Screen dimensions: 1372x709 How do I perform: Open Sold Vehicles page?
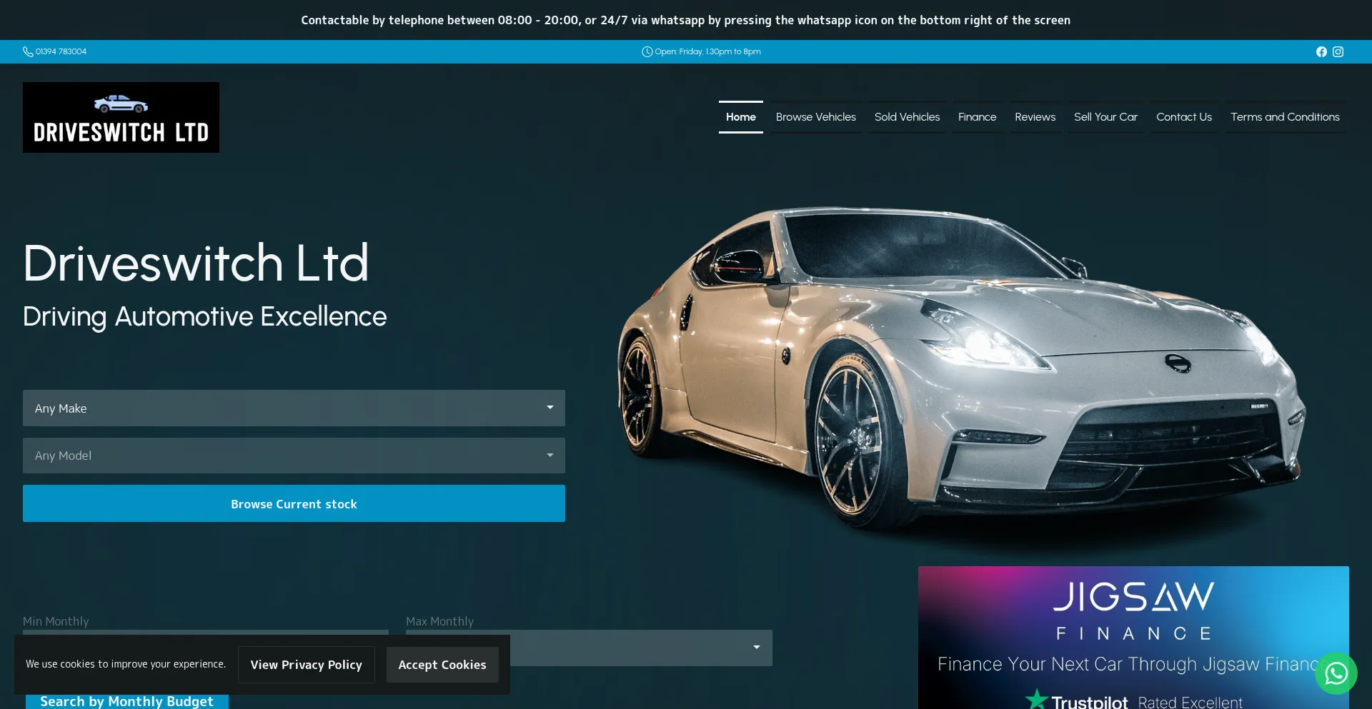pyautogui.click(x=907, y=117)
